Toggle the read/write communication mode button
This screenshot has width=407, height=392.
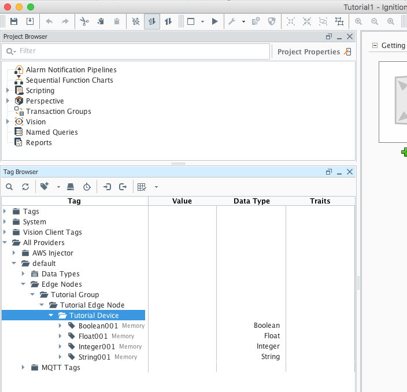point(168,21)
